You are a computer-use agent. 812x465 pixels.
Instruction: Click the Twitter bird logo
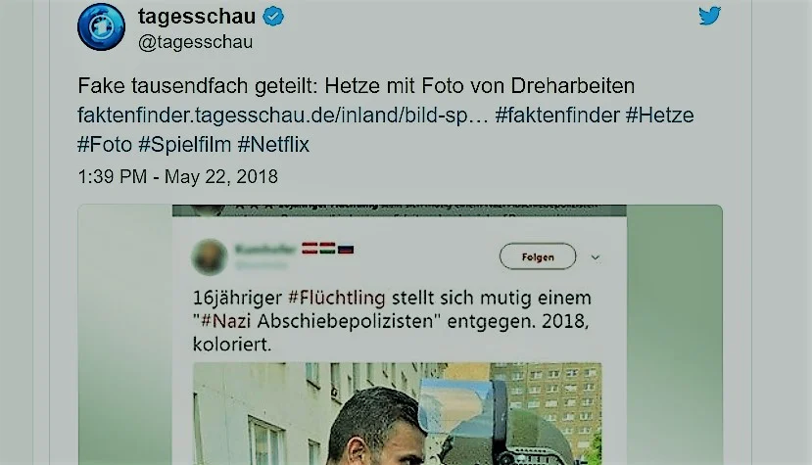(x=709, y=16)
